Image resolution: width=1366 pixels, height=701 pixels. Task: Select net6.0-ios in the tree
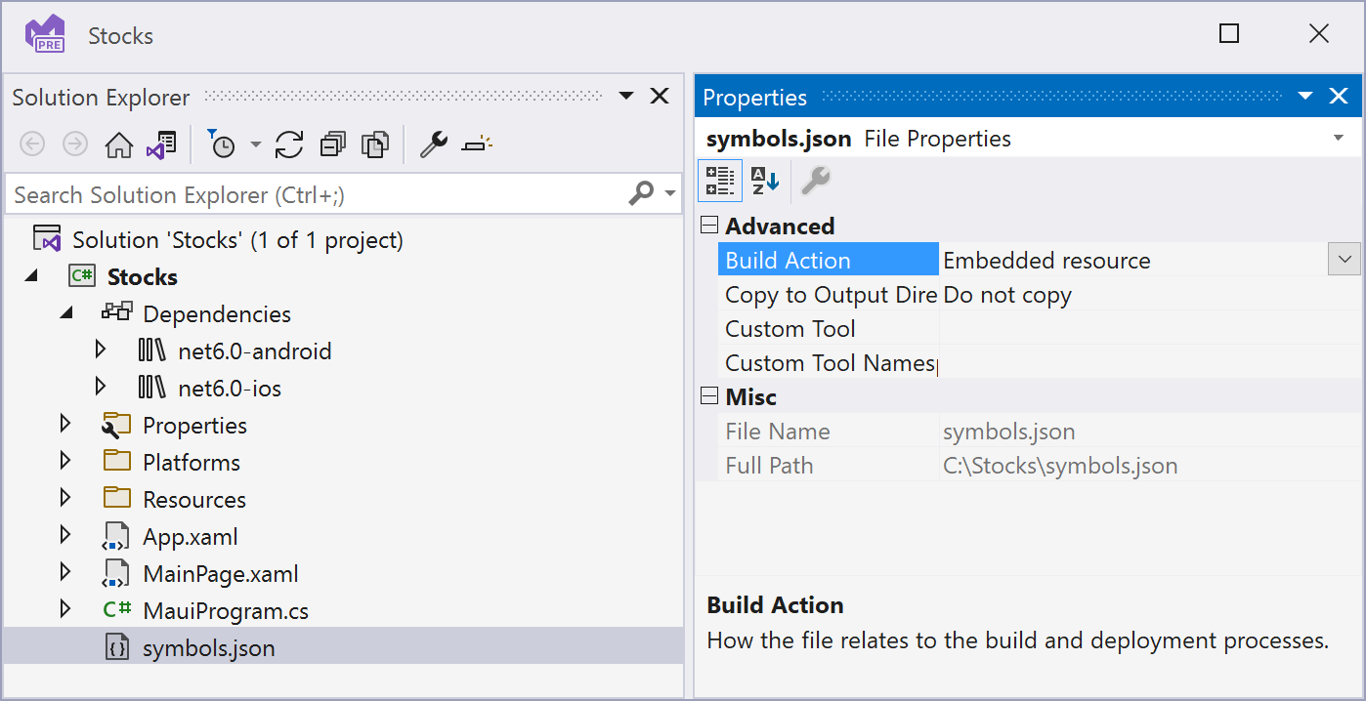[230, 389]
